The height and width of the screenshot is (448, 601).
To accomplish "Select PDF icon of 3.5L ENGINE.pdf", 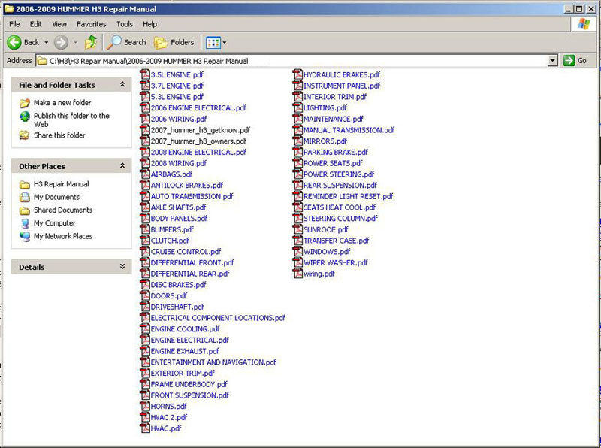I will [x=145, y=74].
